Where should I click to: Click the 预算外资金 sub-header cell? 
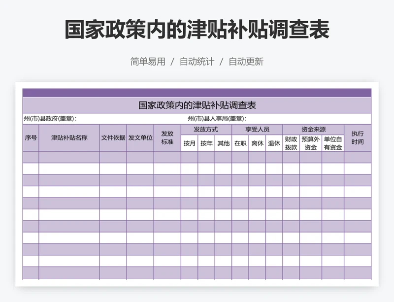coord(311,143)
